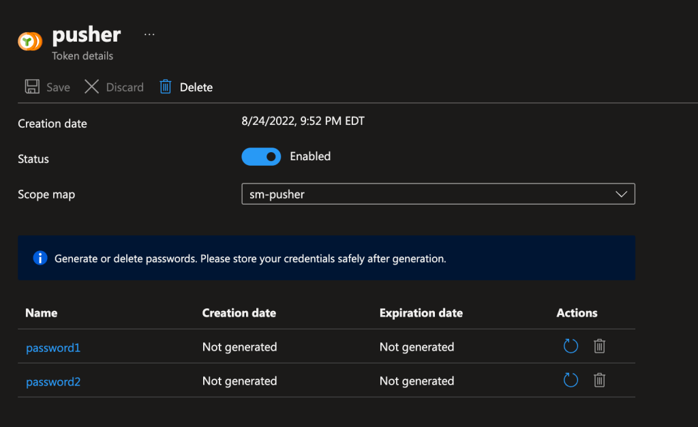698x427 pixels.
Task: Click the sm-pusher scope map value
Action: point(277,194)
